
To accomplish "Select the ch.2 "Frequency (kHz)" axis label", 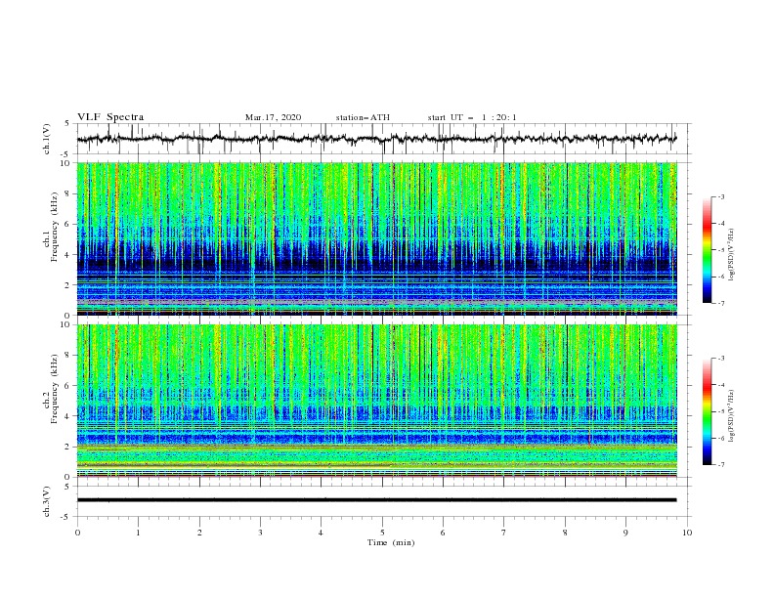I will tap(55, 390).
